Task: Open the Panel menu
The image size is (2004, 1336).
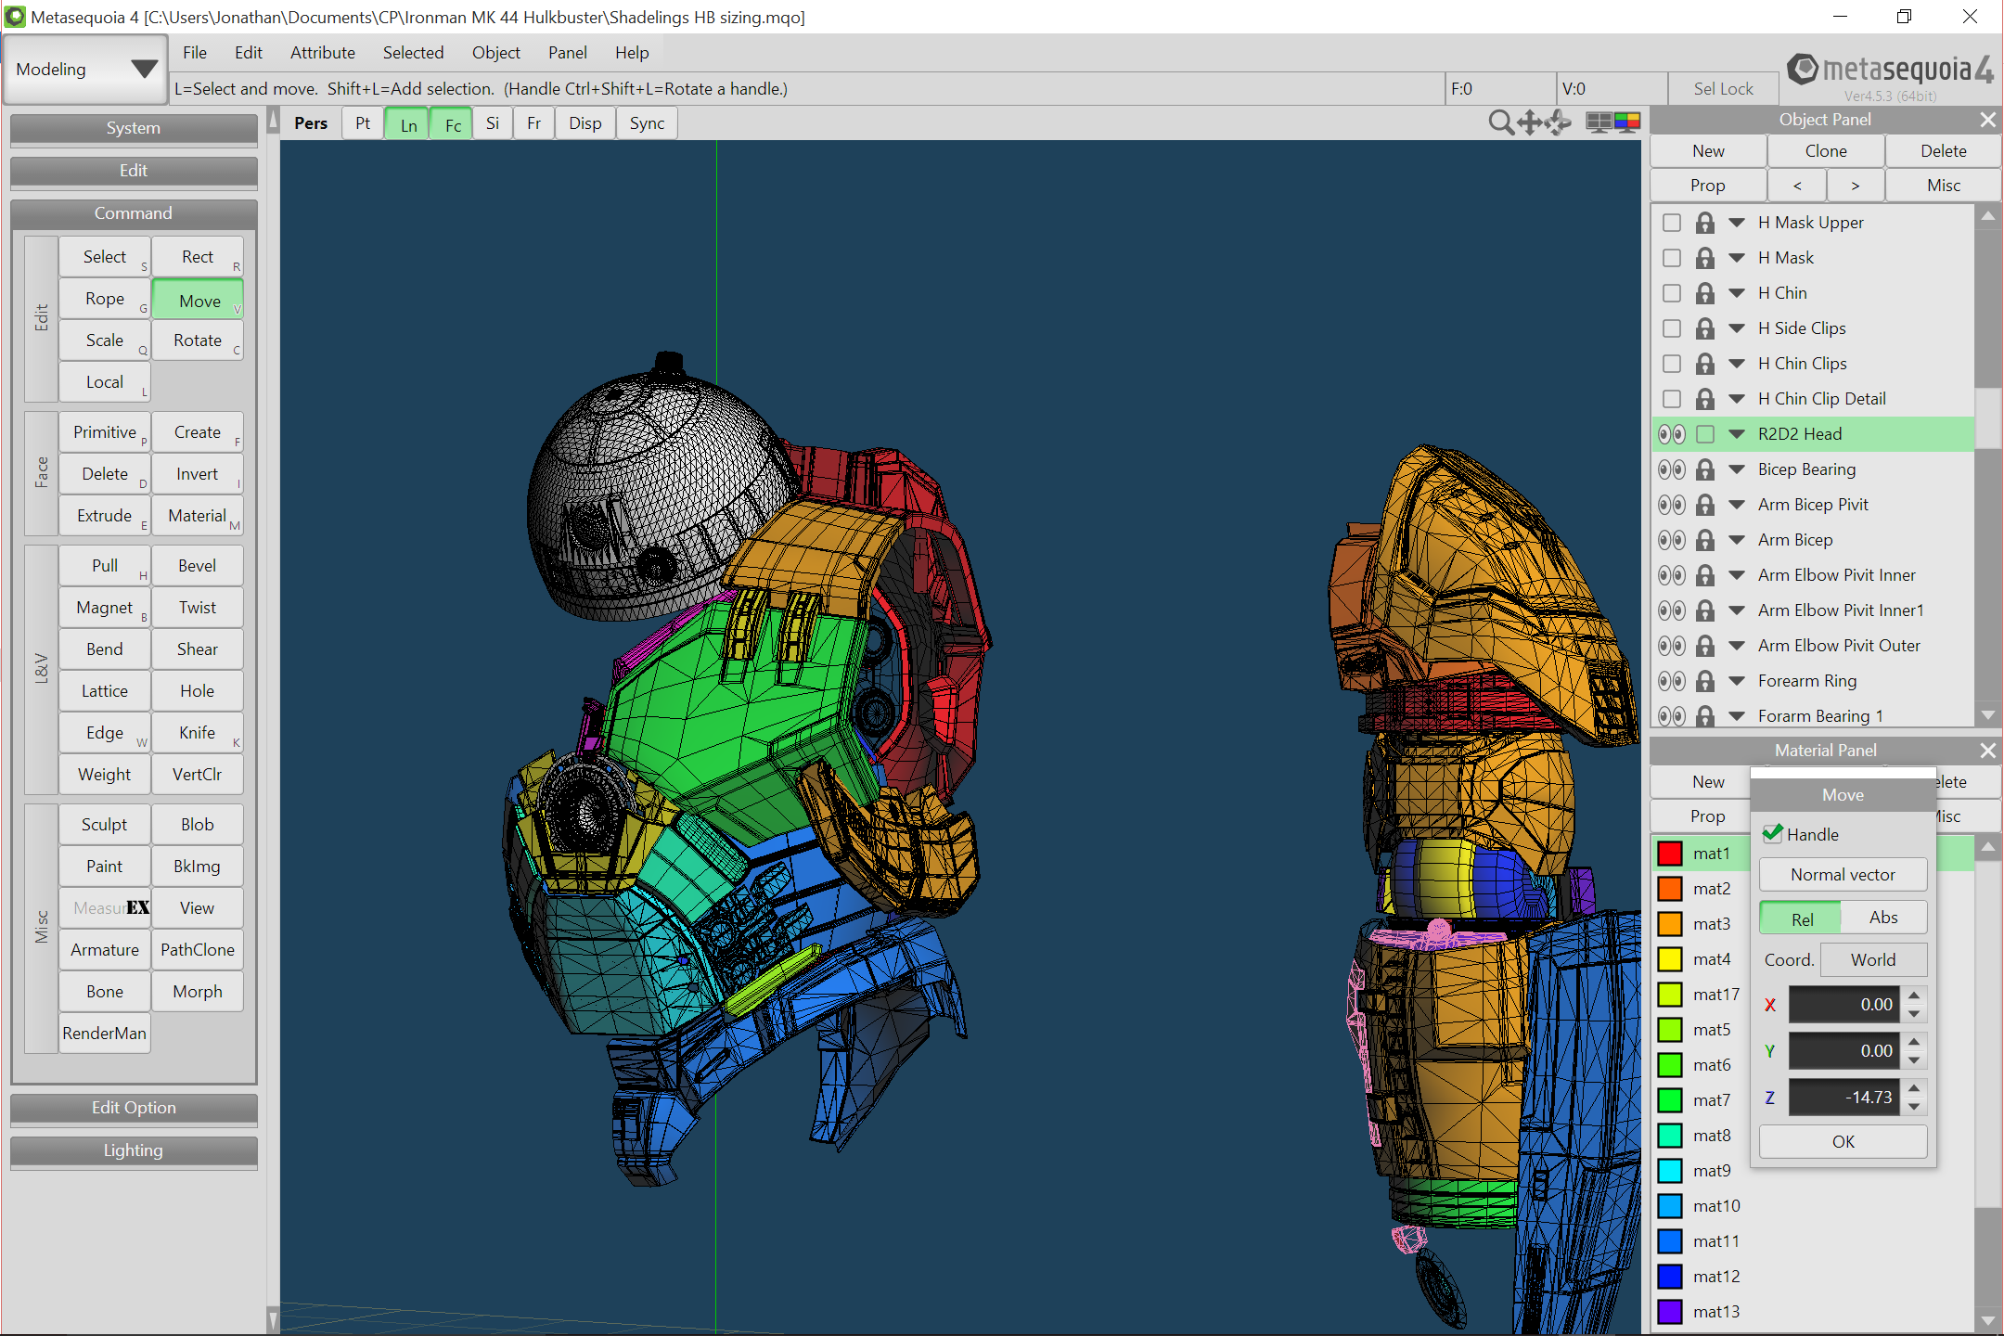Action: (x=568, y=53)
